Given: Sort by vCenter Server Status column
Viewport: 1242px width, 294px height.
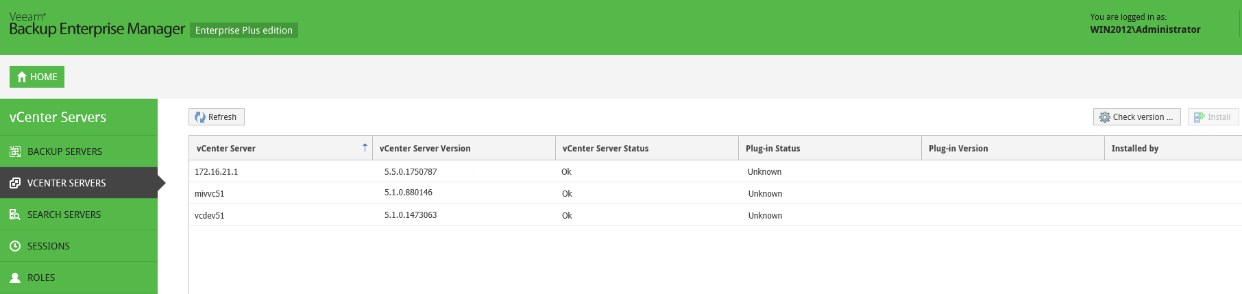Looking at the screenshot, I should click(x=605, y=148).
